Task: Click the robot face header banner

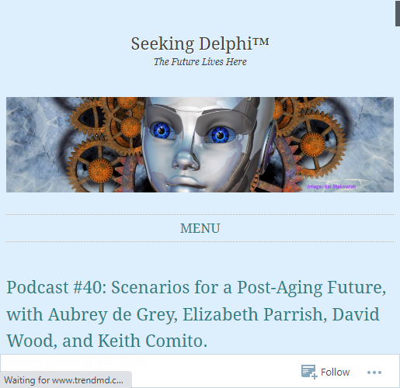Action: pyautogui.click(x=200, y=144)
